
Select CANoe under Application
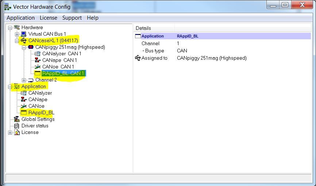coord(36,106)
